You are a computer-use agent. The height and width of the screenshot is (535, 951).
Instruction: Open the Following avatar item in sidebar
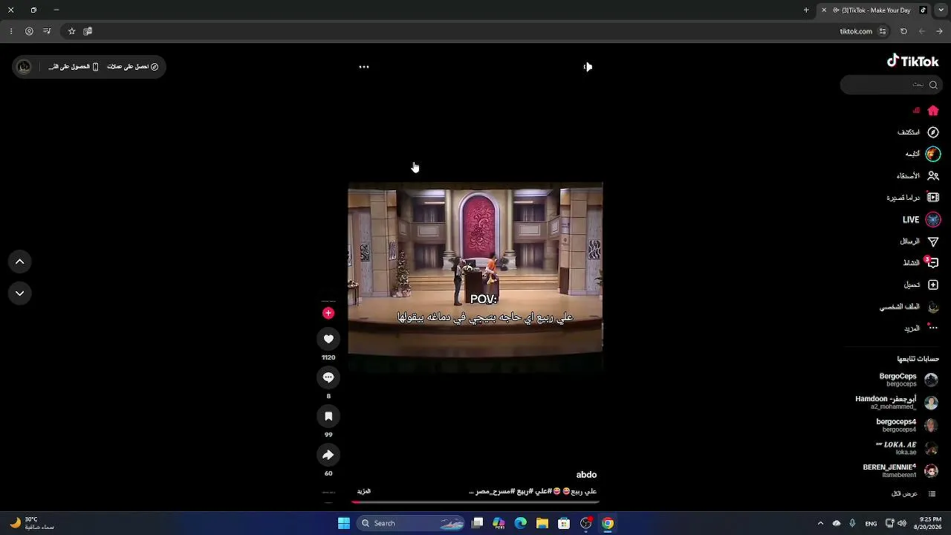933,154
